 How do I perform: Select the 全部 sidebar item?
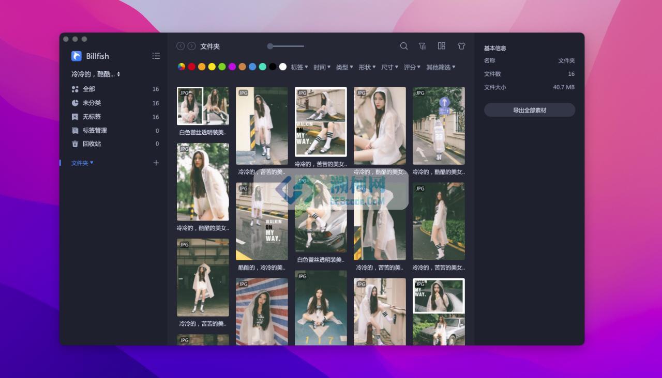[x=115, y=89]
